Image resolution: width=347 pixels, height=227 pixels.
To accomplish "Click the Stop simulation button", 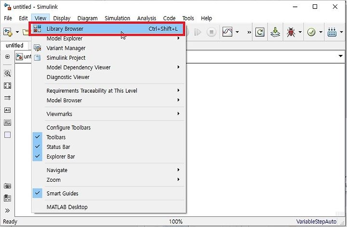I will click(212, 32).
